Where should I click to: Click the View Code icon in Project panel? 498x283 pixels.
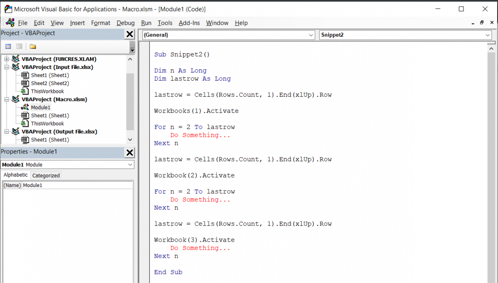point(8,46)
